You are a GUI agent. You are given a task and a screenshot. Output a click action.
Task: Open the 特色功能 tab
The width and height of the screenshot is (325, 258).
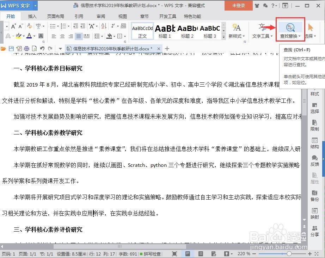point(192,16)
